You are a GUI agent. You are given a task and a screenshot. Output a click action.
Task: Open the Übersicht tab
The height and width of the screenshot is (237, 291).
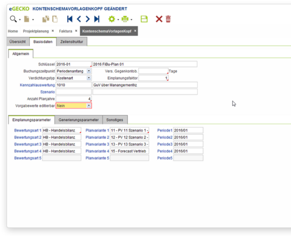pos(18,42)
